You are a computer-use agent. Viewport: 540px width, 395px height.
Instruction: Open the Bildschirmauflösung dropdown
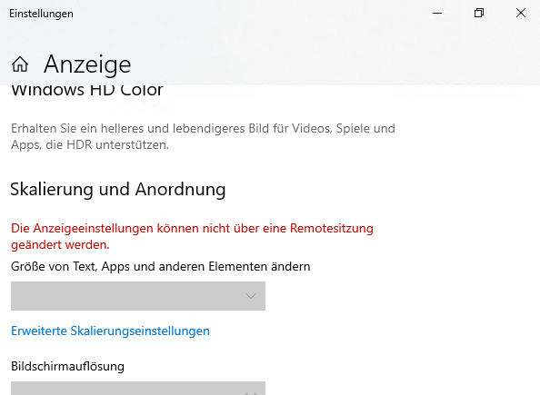(138, 388)
